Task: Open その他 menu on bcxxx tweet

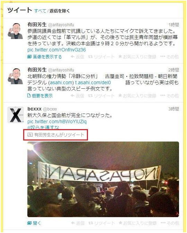Action: point(170,223)
